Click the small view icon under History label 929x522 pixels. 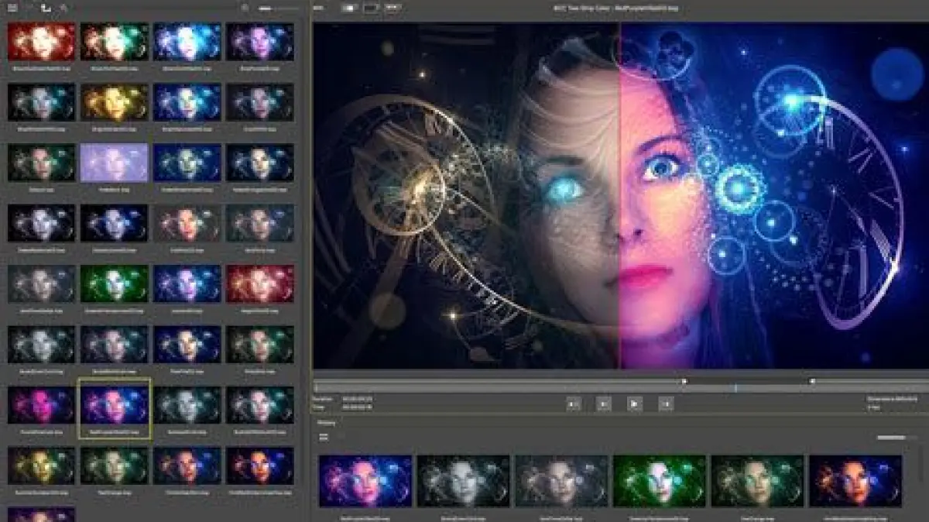click(x=324, y=438)
